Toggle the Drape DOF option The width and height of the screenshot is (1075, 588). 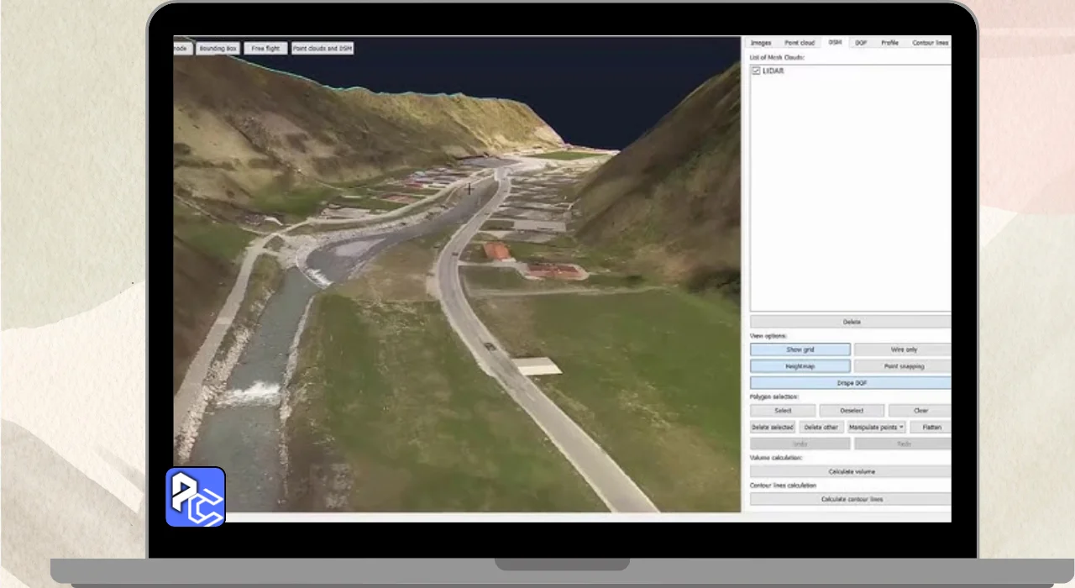point(851,383)
